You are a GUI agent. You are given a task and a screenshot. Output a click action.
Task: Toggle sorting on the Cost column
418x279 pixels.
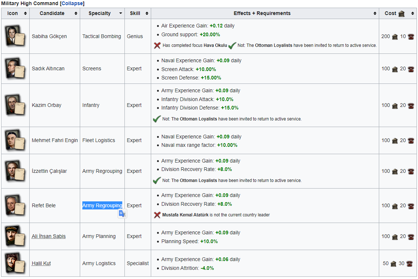point(412,13)
